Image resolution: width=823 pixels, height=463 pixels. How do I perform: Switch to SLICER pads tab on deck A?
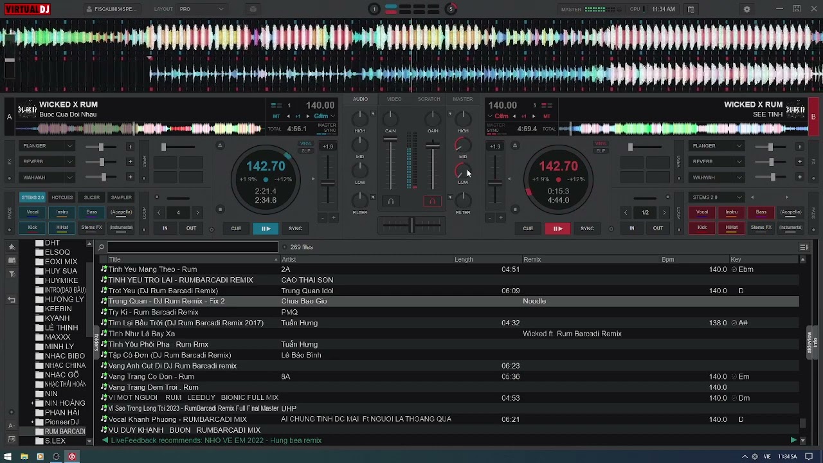pos(92,197)
